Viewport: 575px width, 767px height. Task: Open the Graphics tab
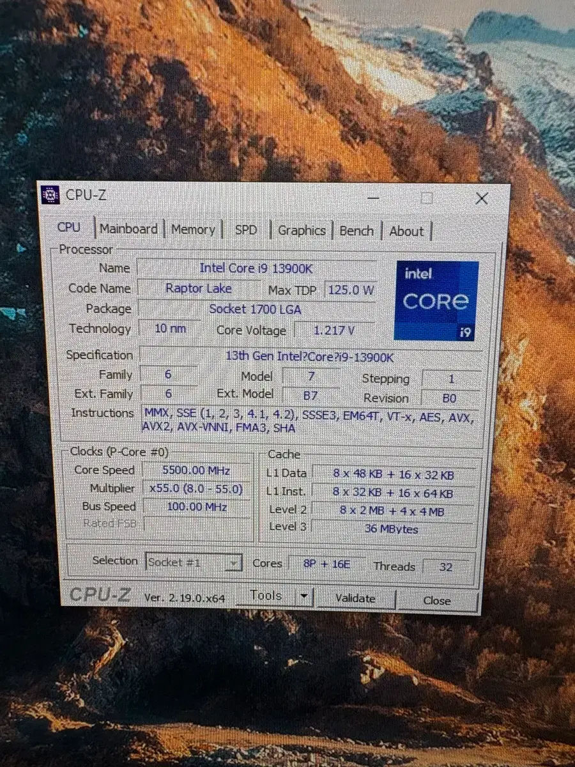tap(302, 231)
